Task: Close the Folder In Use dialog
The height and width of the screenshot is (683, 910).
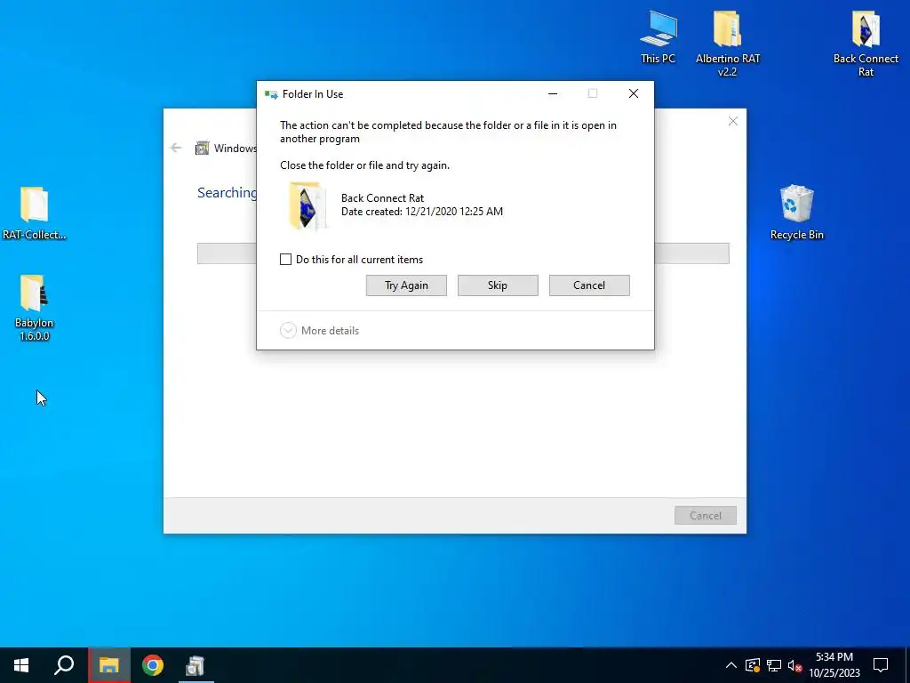Action: 633,93
